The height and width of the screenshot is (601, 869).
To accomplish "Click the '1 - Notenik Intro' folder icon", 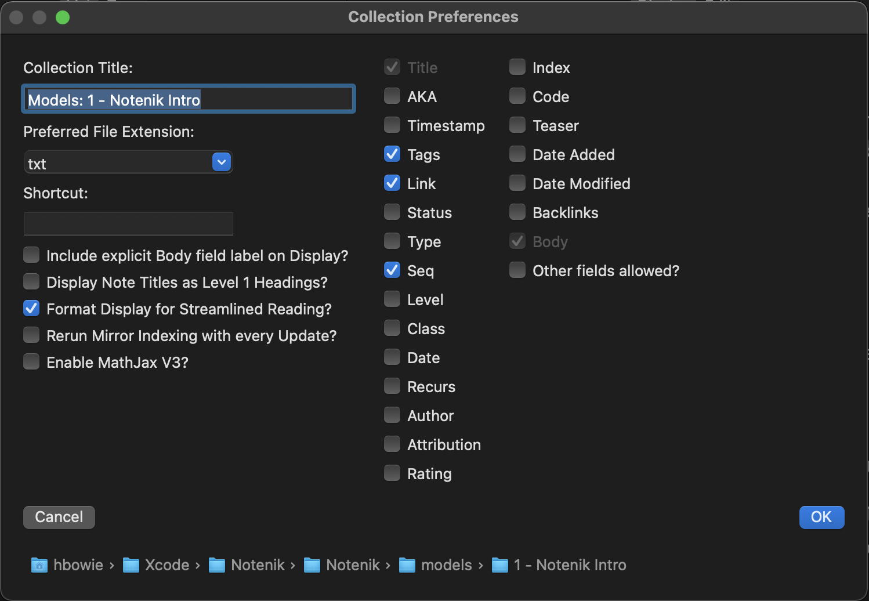I will (499, 565).
